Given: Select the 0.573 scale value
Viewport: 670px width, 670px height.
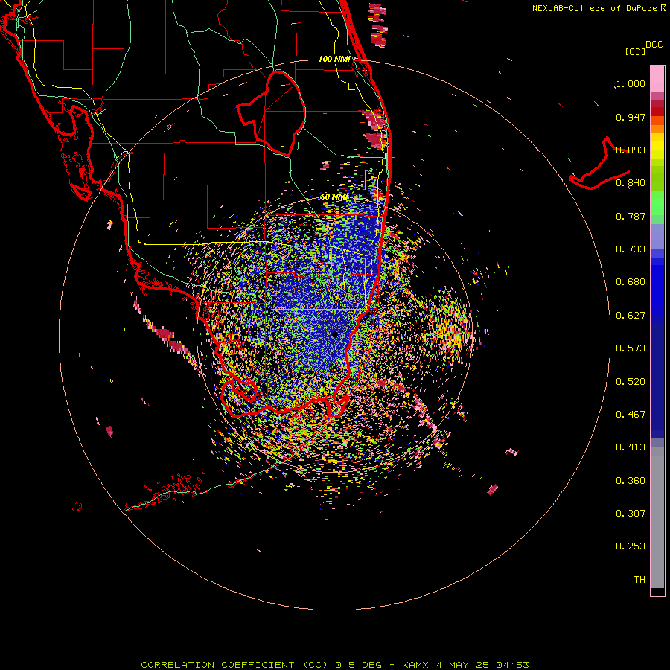Looking at the screenshot, I should [x=631, y=348].
